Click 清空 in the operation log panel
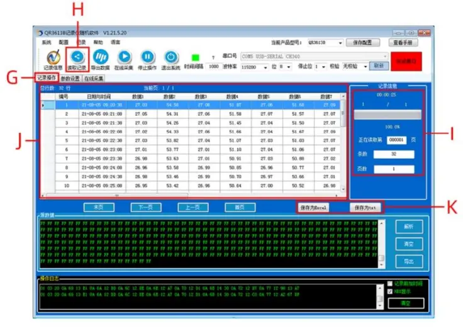The image size is (463, 331). tap(406, 303)
